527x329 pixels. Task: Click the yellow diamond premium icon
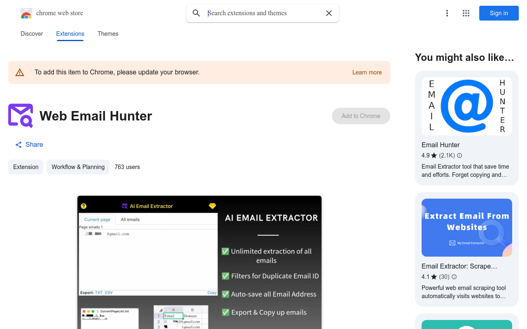coord(212,206)
